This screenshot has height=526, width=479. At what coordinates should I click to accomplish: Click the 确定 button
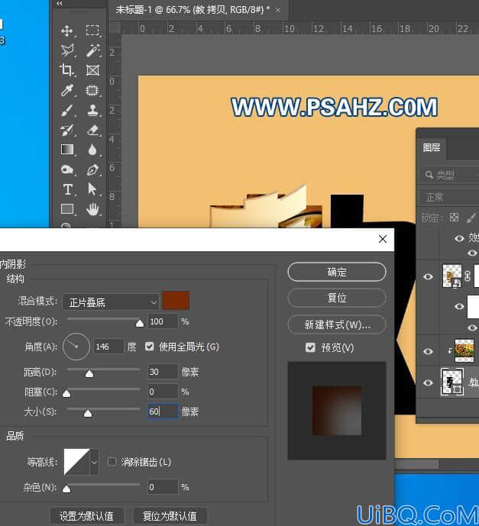point(337,272)
